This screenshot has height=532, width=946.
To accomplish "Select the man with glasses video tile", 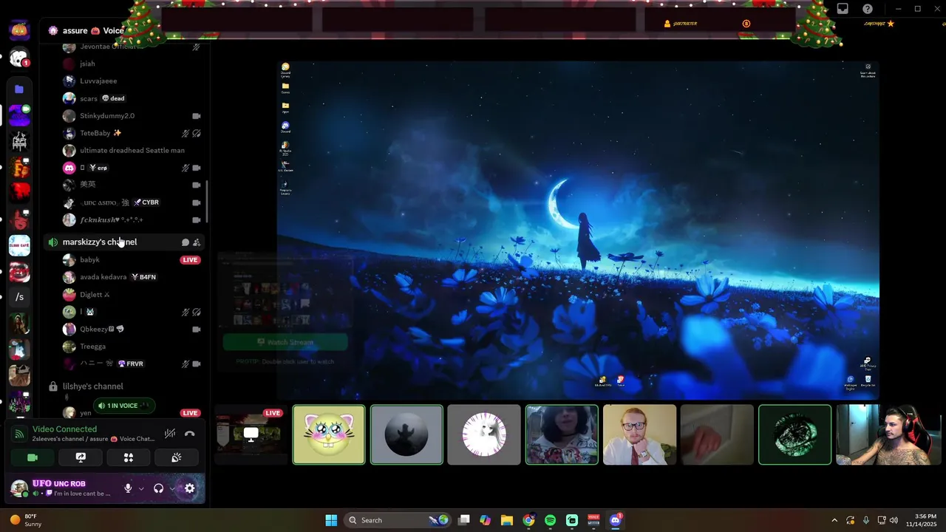I will [x=639, y=434].
